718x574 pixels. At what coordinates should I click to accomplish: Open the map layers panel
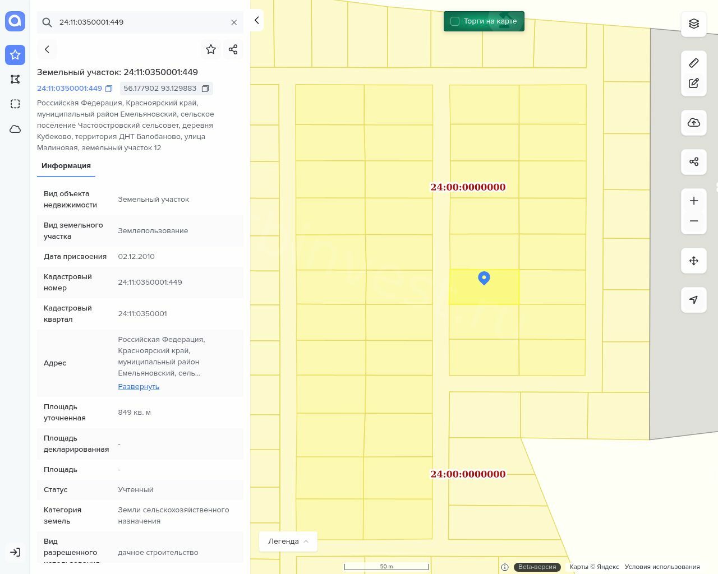tap(694, 24)
